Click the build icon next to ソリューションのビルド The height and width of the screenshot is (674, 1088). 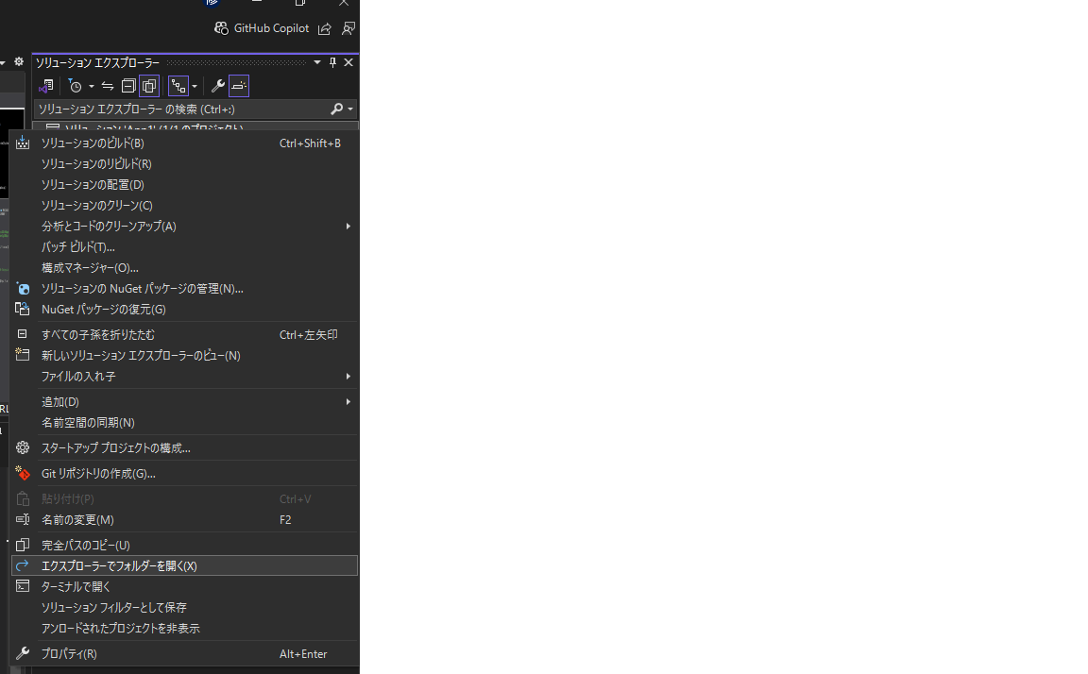[x=23, y=143]
